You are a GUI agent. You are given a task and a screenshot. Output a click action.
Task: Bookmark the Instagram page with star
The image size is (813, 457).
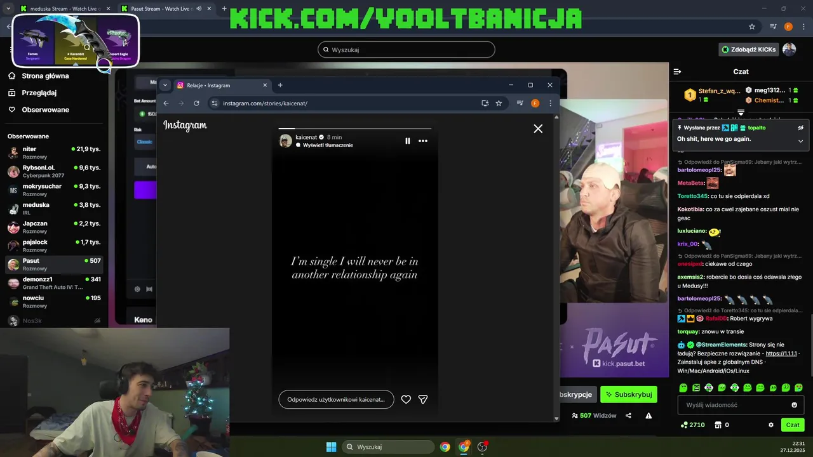point(499,103)
